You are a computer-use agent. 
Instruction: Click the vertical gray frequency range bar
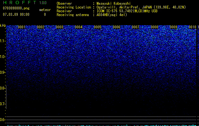click(6, 97)
